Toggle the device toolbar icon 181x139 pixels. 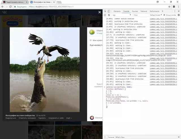[109, 11]
